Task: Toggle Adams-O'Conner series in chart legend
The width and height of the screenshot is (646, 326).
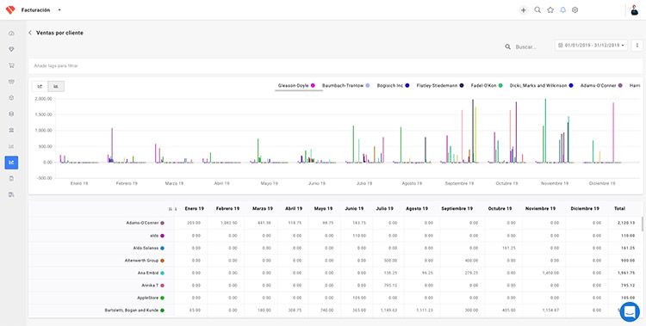Action: coord(601,86)
